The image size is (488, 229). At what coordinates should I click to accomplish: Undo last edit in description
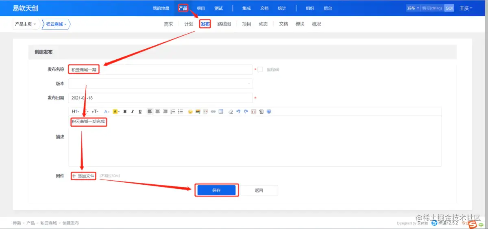[x=238, y=111]
